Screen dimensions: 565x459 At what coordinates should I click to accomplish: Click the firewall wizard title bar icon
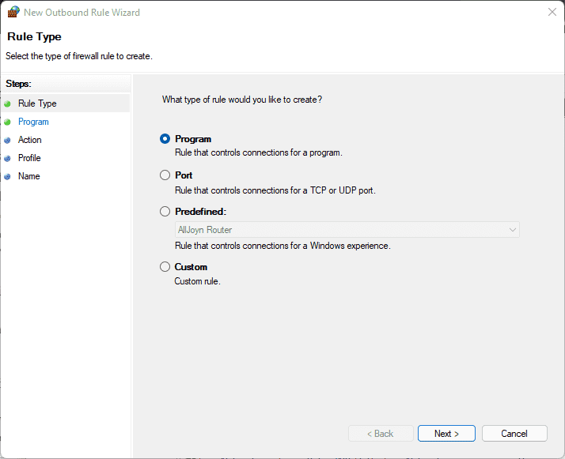13,12
